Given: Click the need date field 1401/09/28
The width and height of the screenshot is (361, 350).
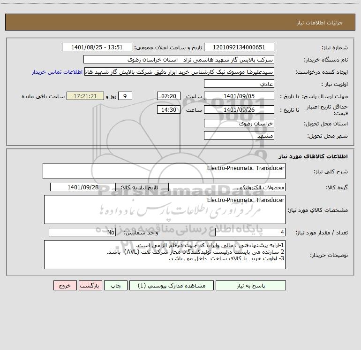Looking at the screenshot, I should click(x=83, y=187).
